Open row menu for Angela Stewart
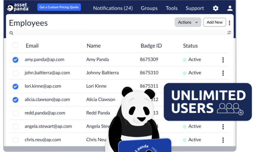This screenshot has height=152, width=254. tap(223, 127)
